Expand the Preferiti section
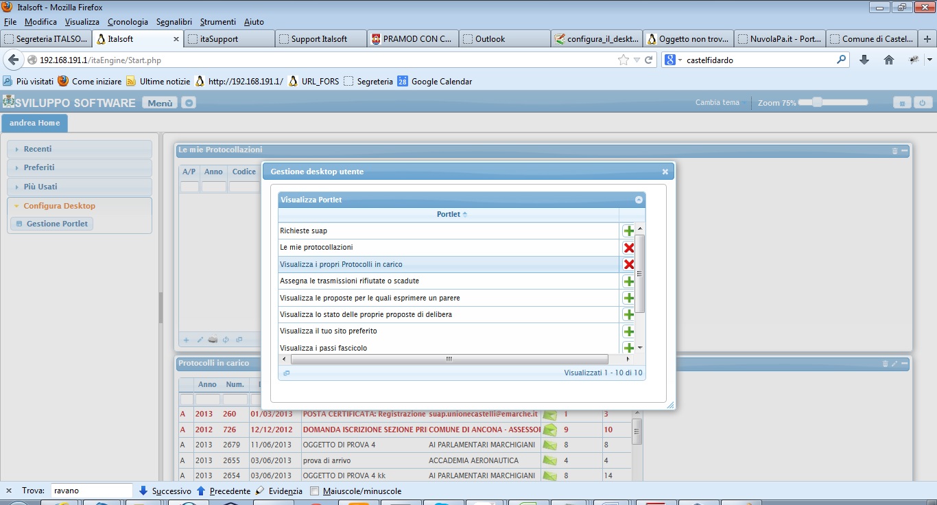This screenshot has width=937, height=505. tap(39, 167)
